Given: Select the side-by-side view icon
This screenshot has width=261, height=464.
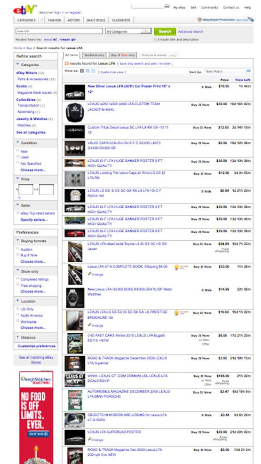Looking at the screenshot, I should tap(94, 71).
